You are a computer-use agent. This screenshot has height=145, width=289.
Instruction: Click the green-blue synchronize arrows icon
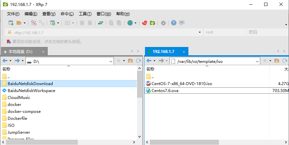pyautogui.click(x=100, y=23)
